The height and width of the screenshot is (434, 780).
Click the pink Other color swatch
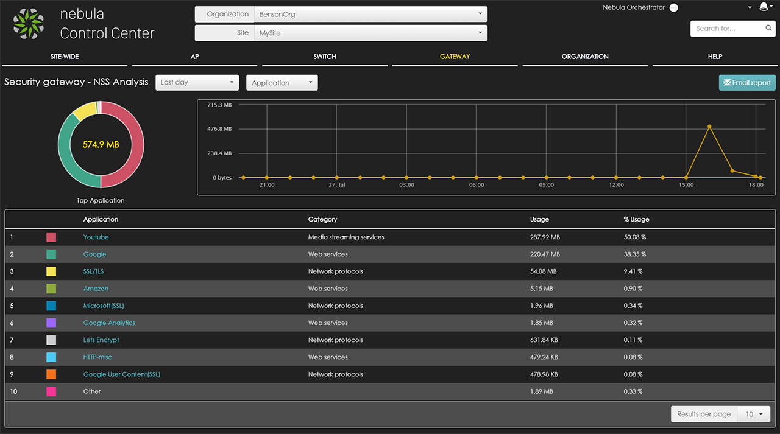(x=51, y=391)
